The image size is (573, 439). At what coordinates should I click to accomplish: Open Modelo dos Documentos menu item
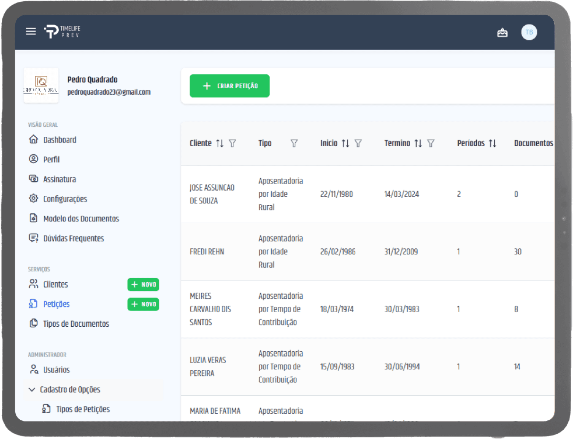pyautogui.click(x=81, y=219)
